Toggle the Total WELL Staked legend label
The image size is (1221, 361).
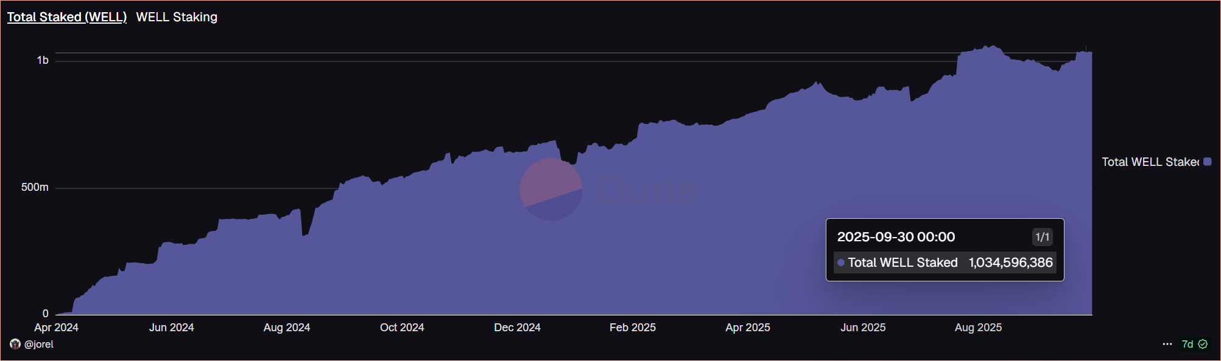pos(1150,162)
